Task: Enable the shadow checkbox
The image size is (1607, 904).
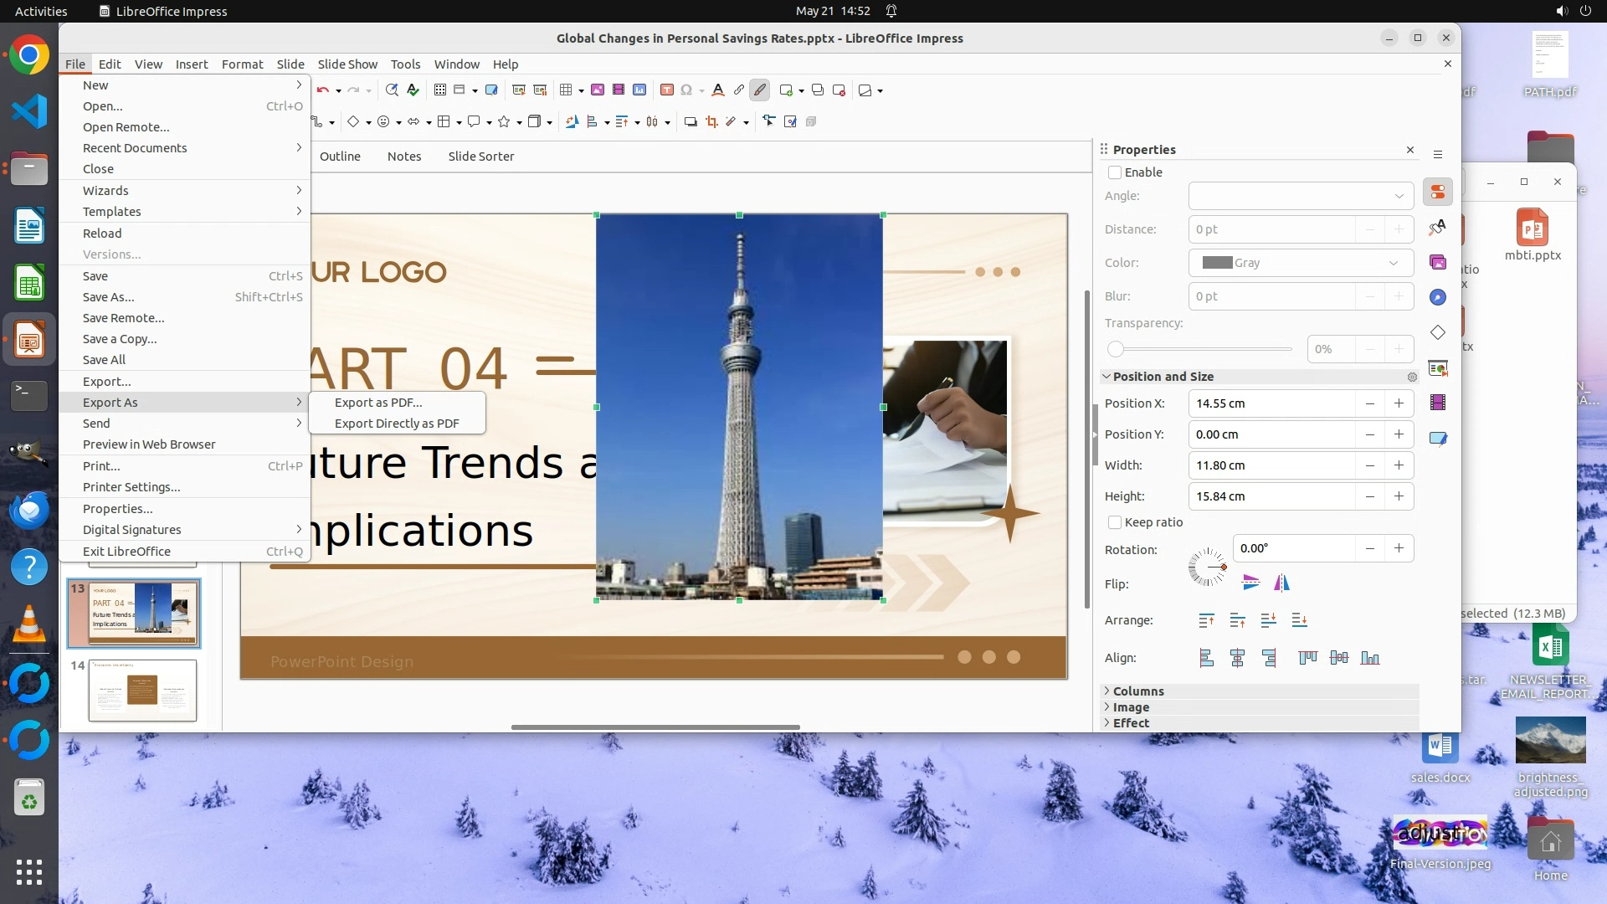Action: click(1115, 172)
